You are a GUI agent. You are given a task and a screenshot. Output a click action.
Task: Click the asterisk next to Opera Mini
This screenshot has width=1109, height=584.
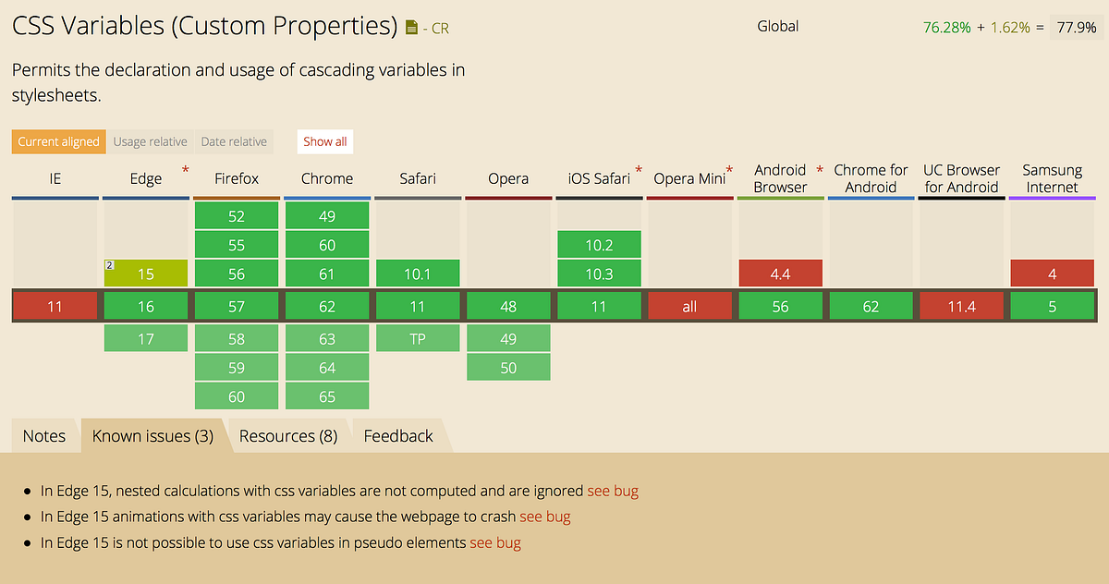tap(728, 170)
